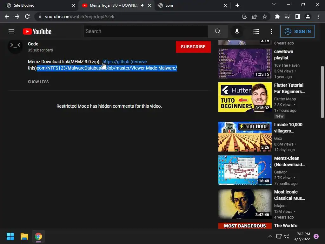
Task: Click the highlighted com/NTFS123/MalwareDatabase text
Action: click(x=107, y=68)
